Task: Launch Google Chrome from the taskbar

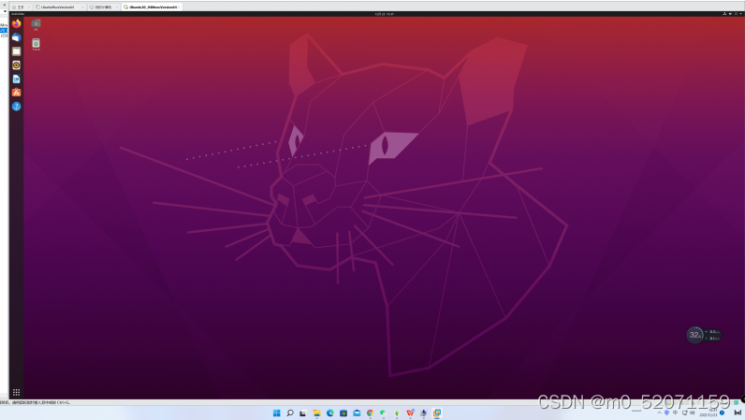Action: [370, 413]
